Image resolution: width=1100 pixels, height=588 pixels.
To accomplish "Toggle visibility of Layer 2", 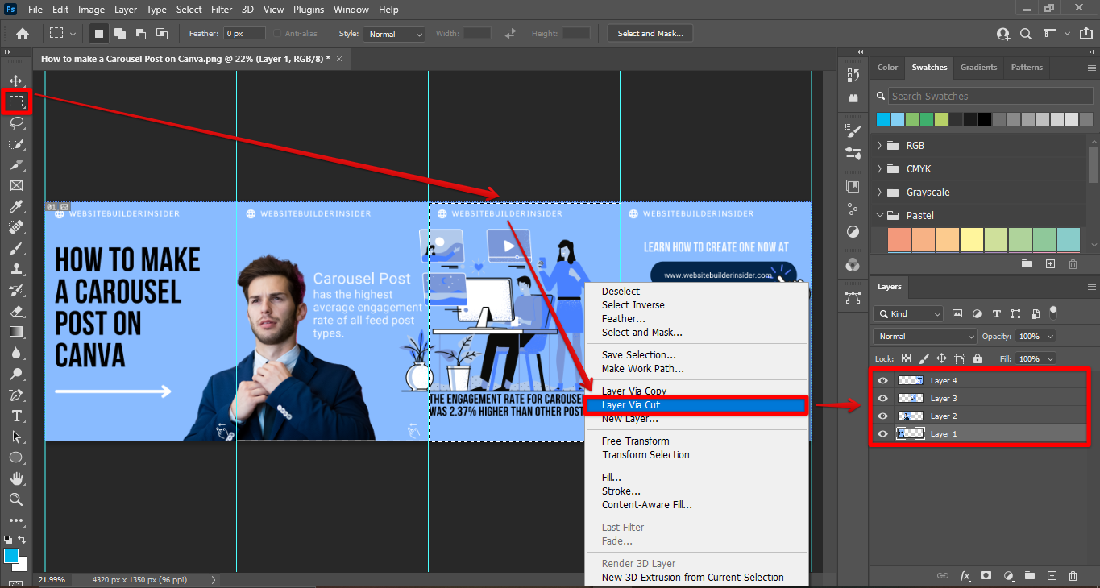I will click(882, 416).
